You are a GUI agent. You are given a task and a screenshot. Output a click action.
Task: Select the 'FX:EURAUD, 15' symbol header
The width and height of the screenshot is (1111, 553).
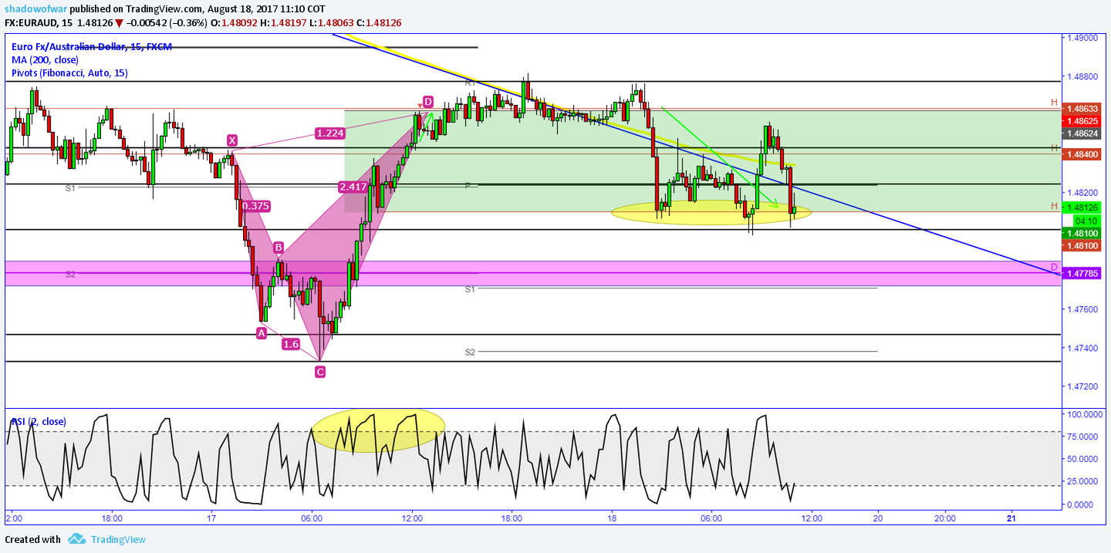(39, 23)
